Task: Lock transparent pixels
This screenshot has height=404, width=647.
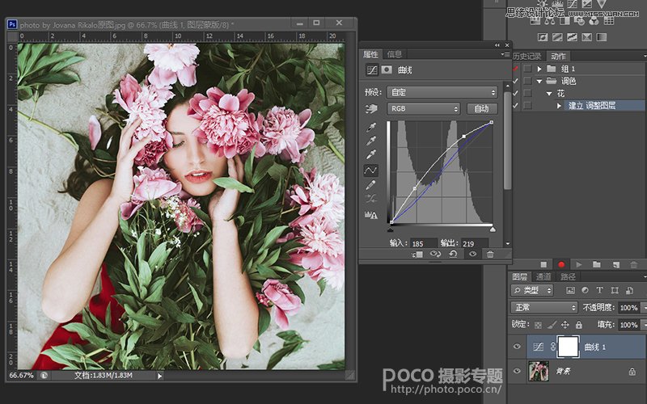Action: point(538,325)
